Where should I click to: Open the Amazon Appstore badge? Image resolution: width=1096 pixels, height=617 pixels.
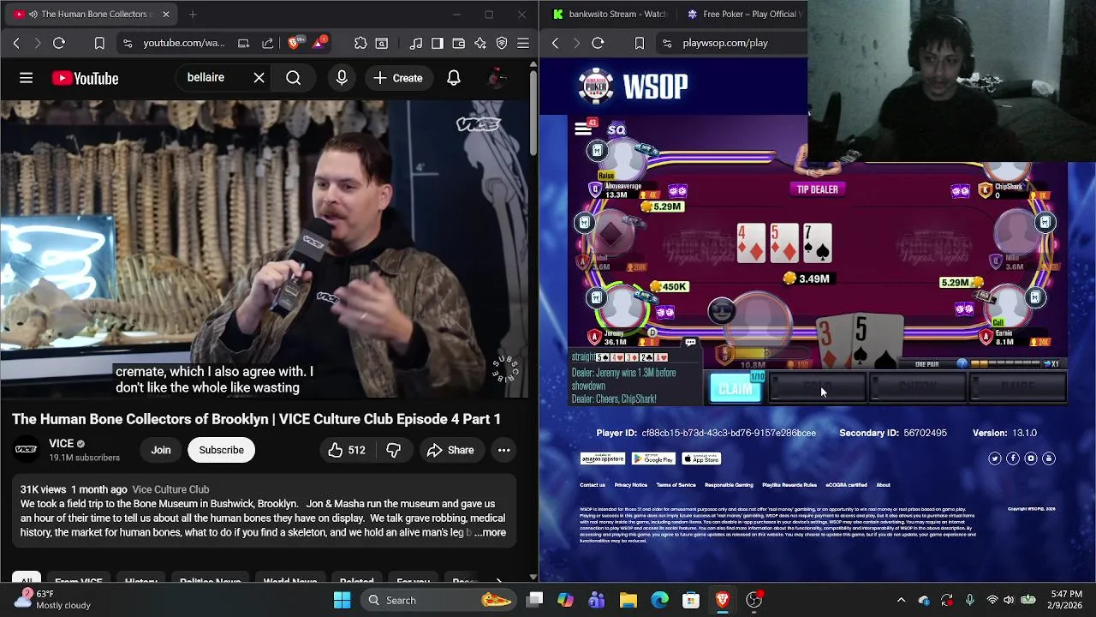point(603,459)
